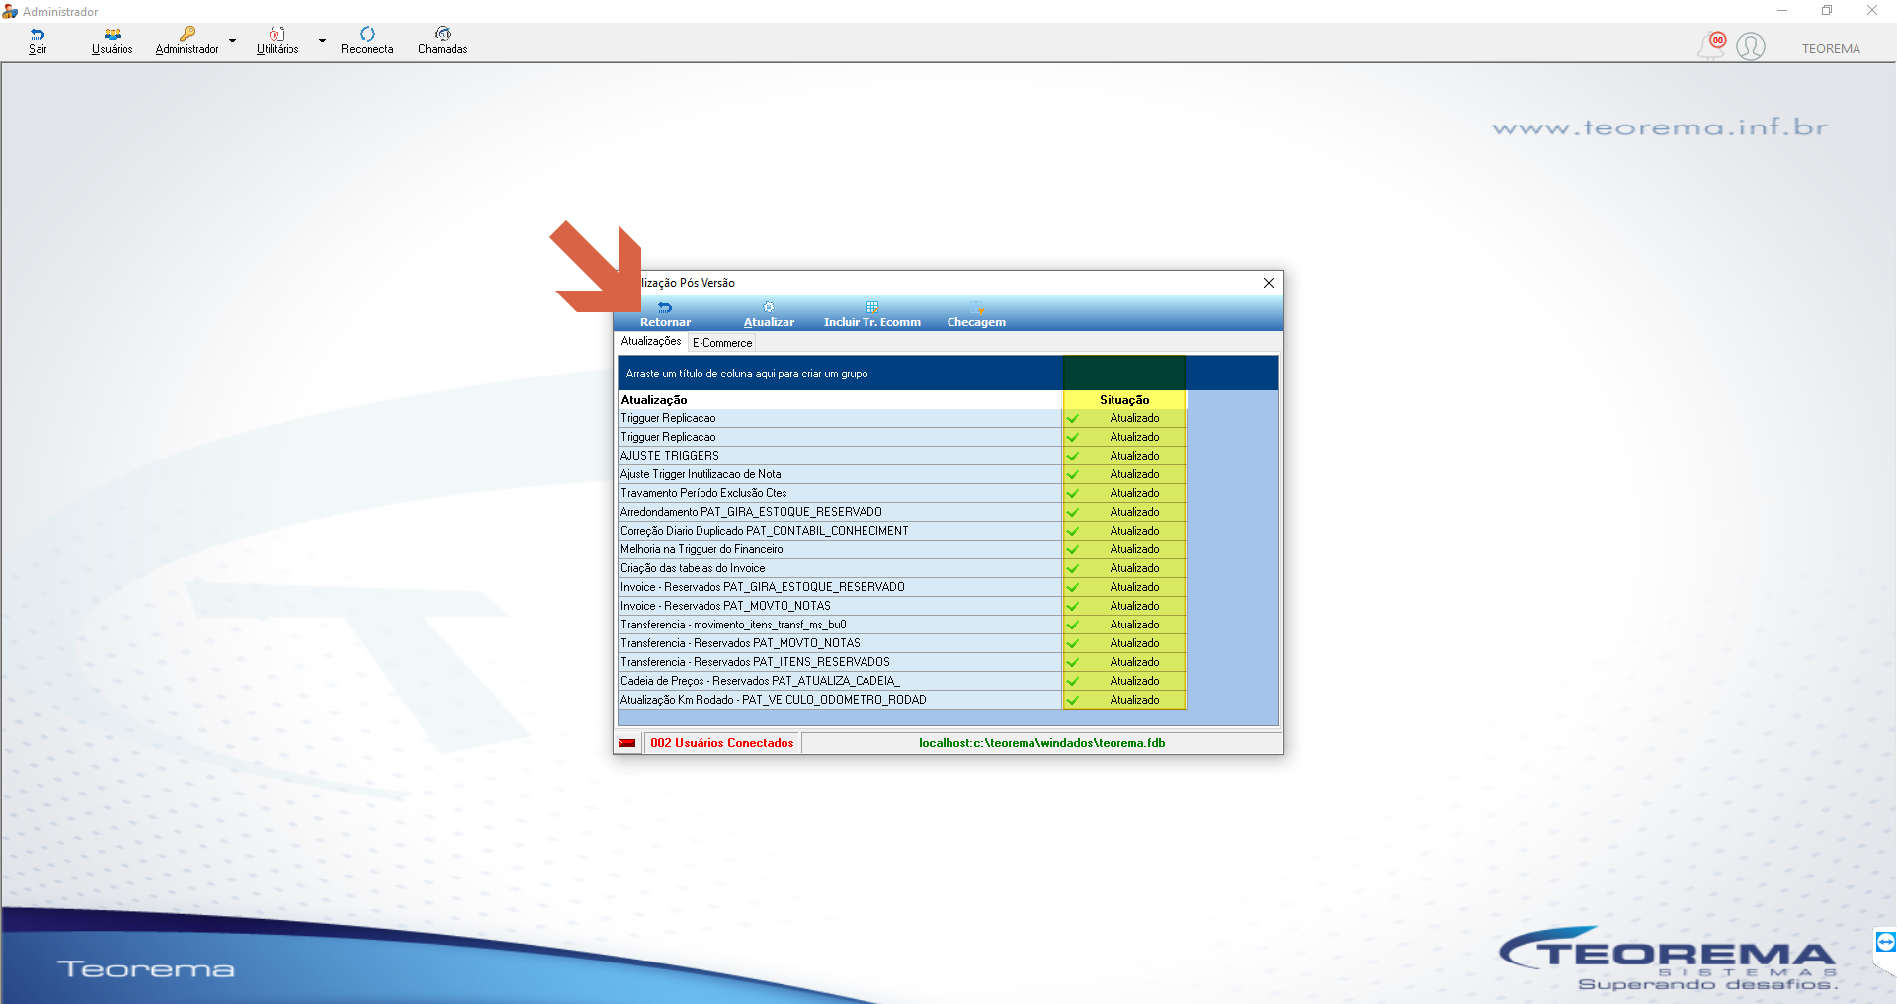The height and width of the screenshot is (1004, 1897).
Task: Click Atualizado status for Criação das tabelas
Action: (x=1134, y=568)
